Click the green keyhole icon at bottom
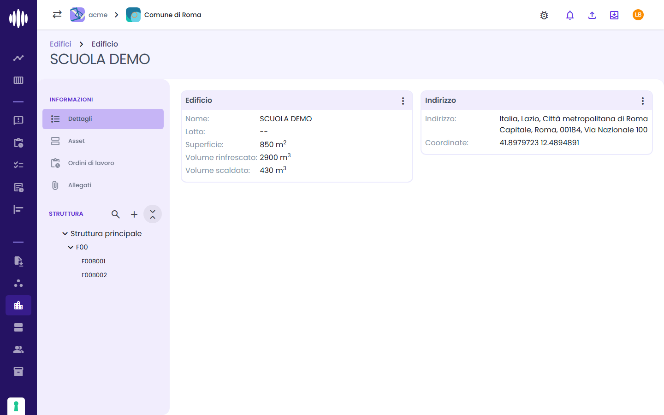This screenshot has height=415, width=664. [x=16, y=406]
